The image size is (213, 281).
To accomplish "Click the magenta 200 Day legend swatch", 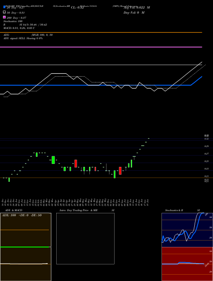I will (4, 17).
